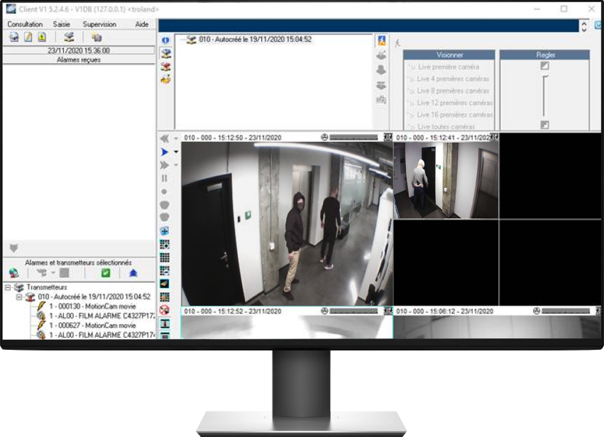
Task: Choose Live 16 premières caméras
Action: [454, 115]
